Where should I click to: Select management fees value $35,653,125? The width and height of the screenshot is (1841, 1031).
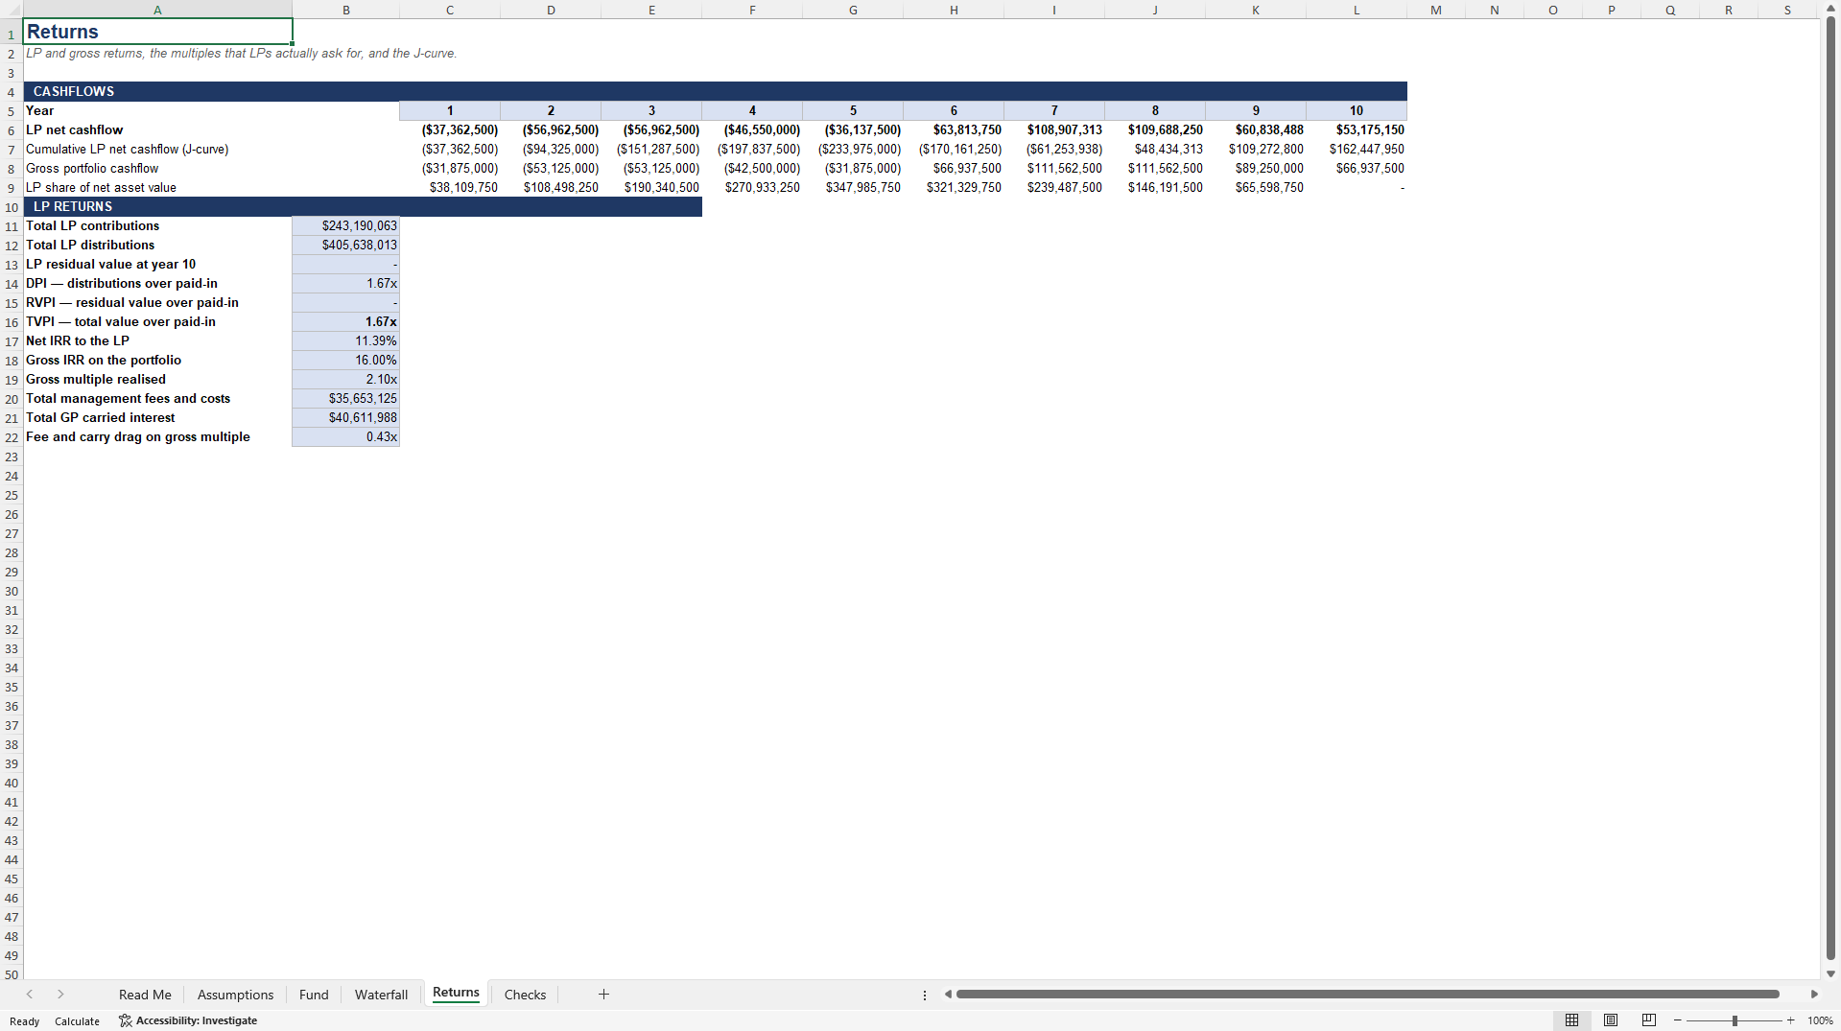pyautogui.click(x=345, y=398)
